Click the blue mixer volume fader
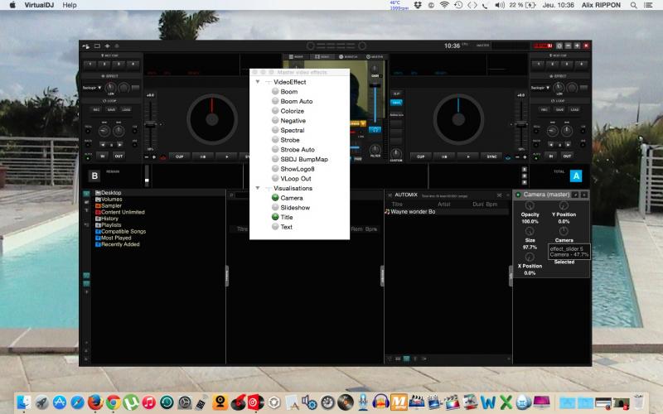 coord(375,86)
